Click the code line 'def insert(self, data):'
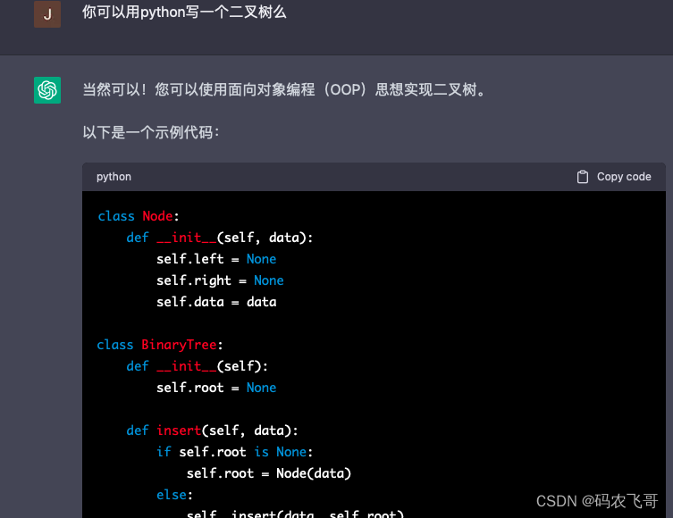 coord(212,430)
